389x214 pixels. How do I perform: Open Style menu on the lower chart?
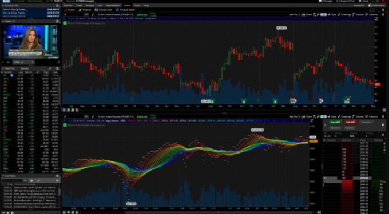pyautogui.click(x=332, y=116)
